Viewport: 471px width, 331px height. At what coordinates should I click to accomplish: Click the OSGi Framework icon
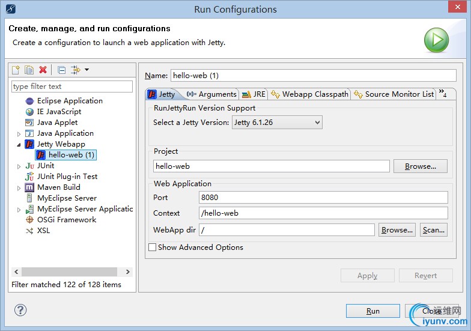(x=29, y=220)
